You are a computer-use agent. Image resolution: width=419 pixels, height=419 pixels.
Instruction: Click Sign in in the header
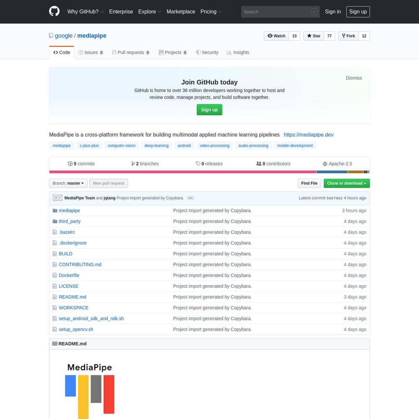333,12
